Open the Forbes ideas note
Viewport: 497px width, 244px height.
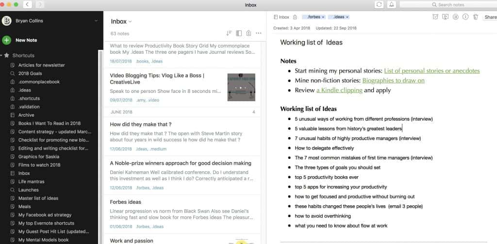point(182,214)
